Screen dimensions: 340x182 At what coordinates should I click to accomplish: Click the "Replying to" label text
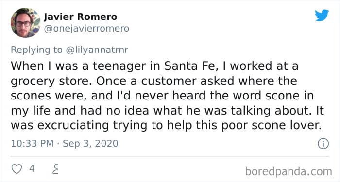tap(36, 50)
